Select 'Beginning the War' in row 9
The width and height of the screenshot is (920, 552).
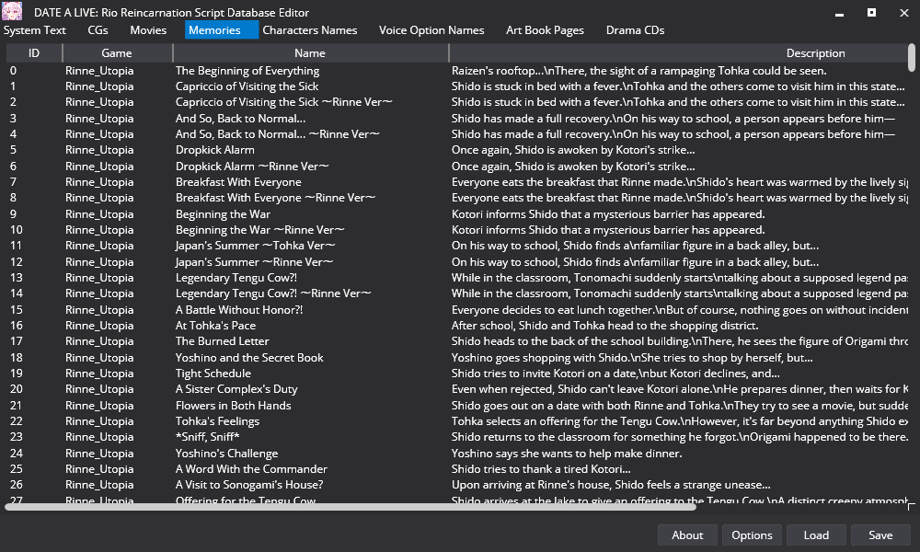pyautogui.click(x=223, y=213)
